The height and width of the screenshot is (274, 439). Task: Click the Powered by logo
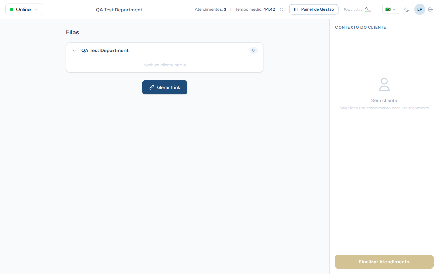click(367, 10)
